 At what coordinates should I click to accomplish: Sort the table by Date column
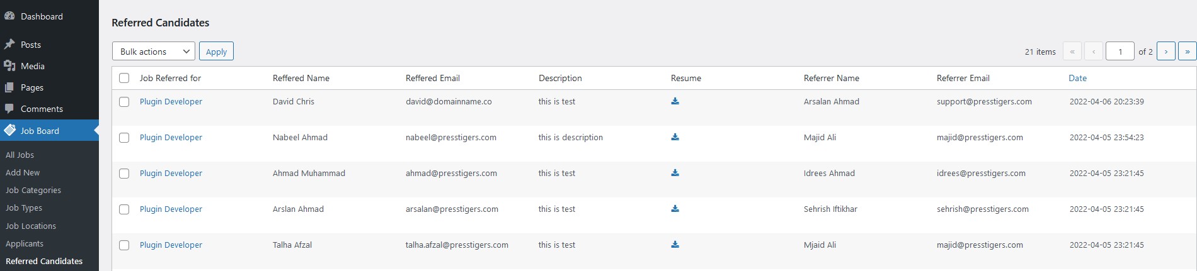(1077, 78)
